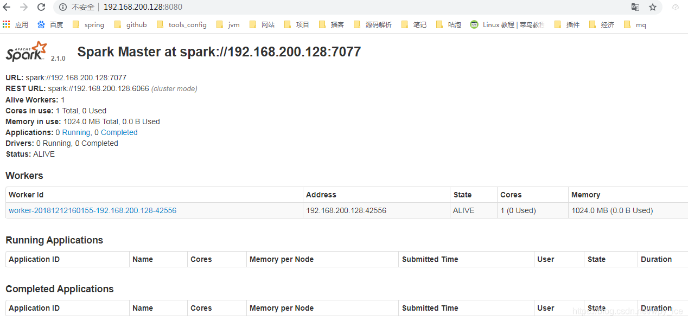
Task: Open the 插件 bookmark folder
Action: [567, 24]
